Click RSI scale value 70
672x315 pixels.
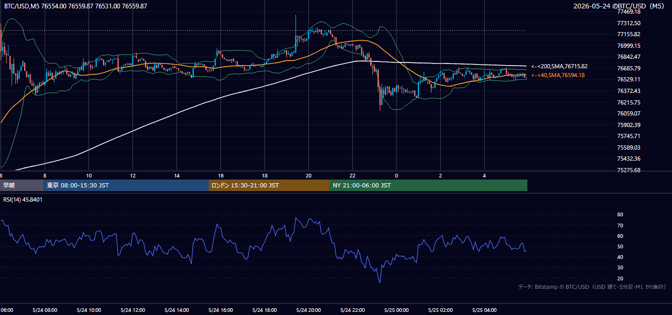pos(620,225)
